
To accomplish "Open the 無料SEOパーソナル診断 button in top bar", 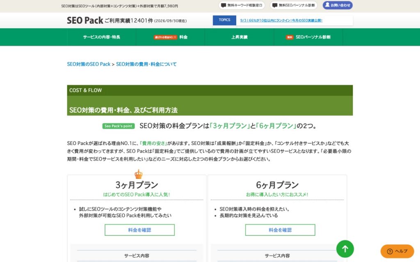I will coord(294,5).
